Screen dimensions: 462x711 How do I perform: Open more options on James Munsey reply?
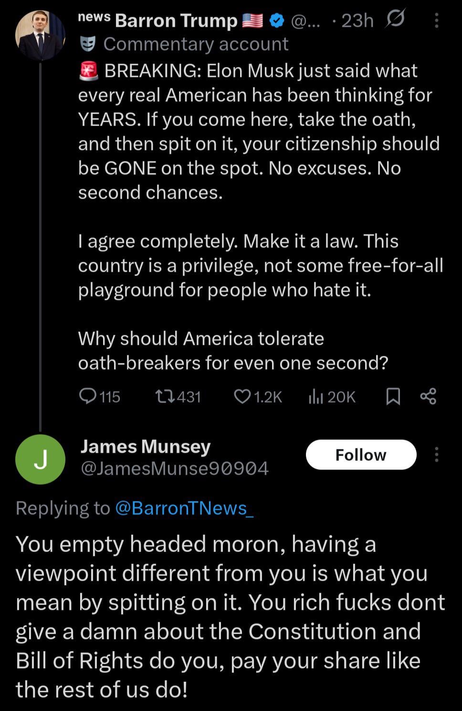click(x=436, y=455)
